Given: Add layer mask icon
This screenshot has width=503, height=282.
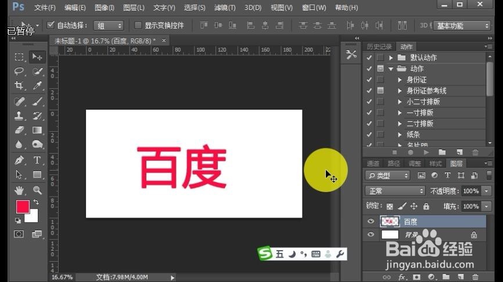Looking at the screenshot, I should click(x=416, y=277).
